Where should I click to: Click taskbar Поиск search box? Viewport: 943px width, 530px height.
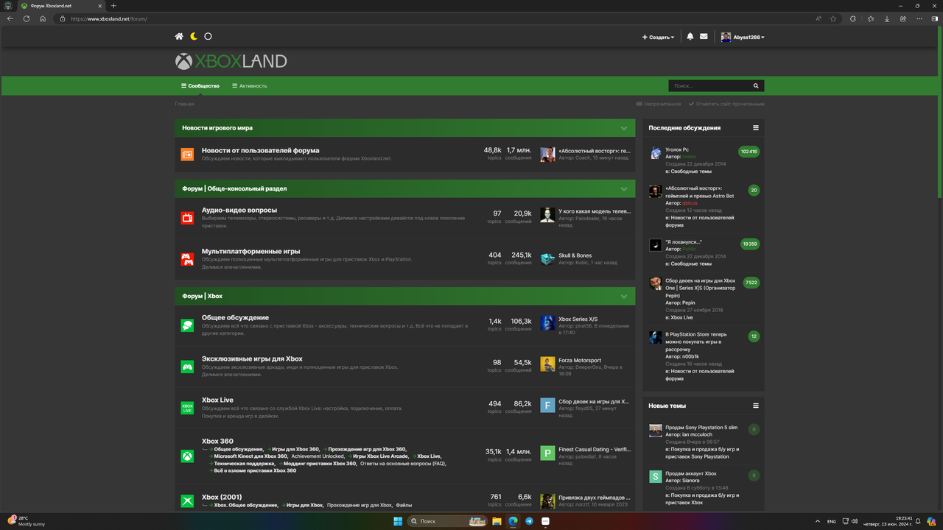pyautogui.click(x=447, y=521)
